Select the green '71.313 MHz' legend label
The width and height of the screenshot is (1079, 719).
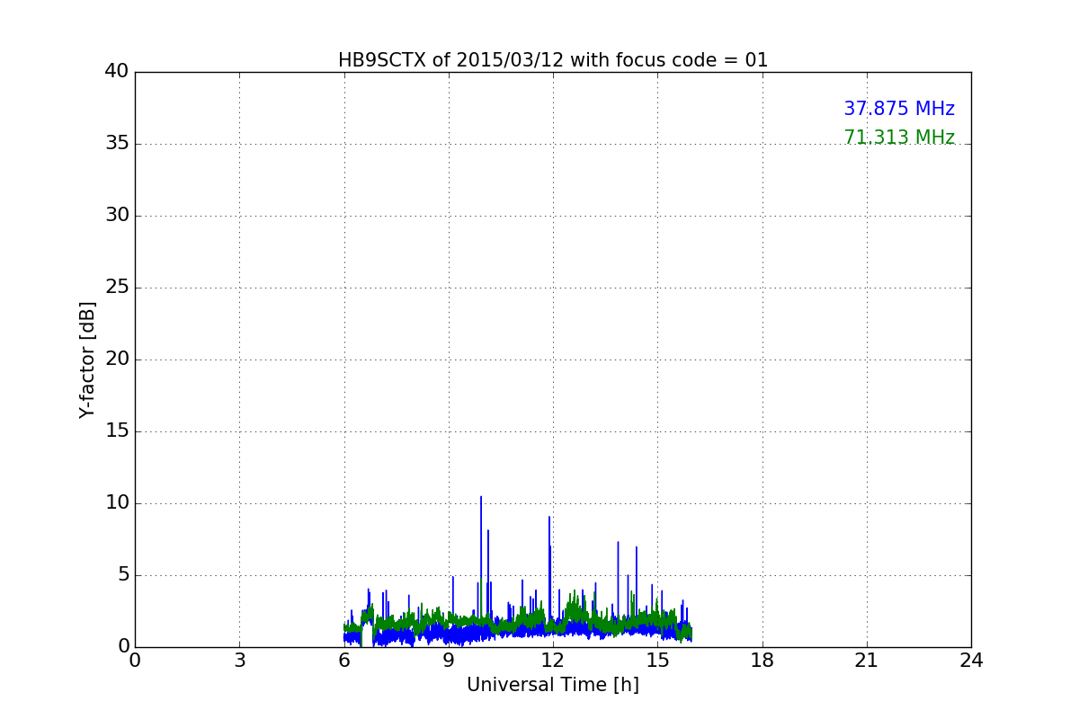899,138
